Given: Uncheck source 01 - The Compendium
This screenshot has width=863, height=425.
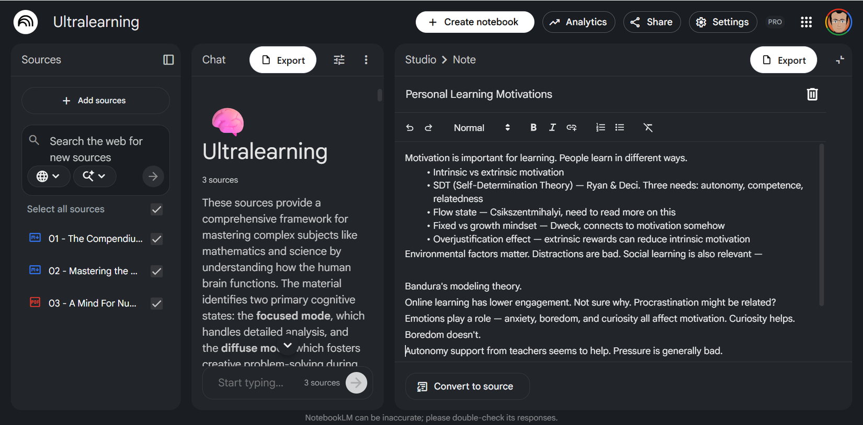Looking at the screenshot, I should coord(156,239).
